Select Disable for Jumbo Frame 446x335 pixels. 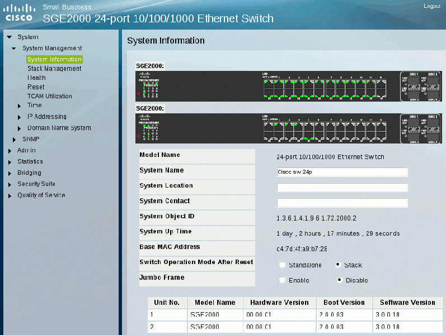click(339, 280)
